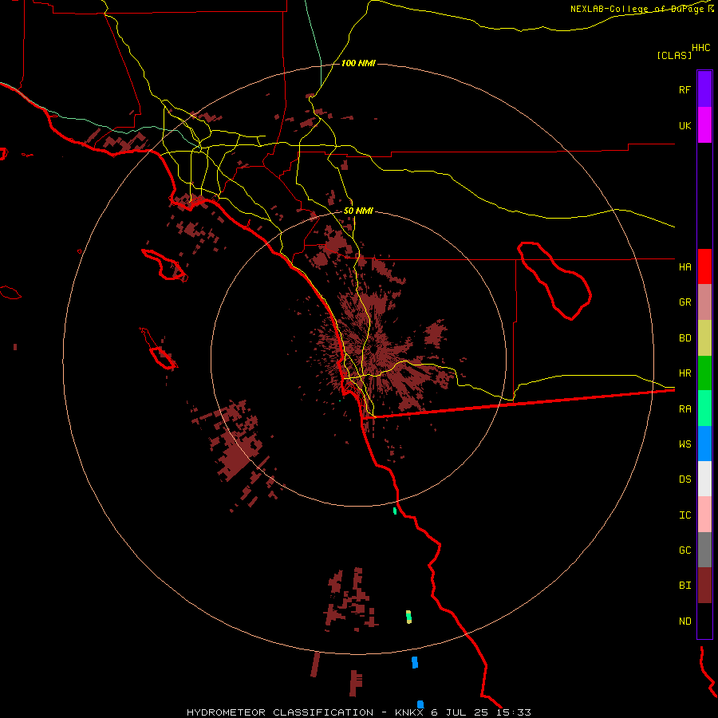Click the UK magenta color swatch
This screenshot has height=718, width=718.
pyautogui.click(x=704, y=125)
